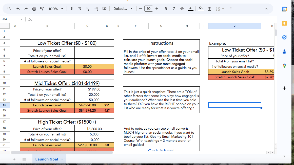Undo the last action

pos(18,9)
